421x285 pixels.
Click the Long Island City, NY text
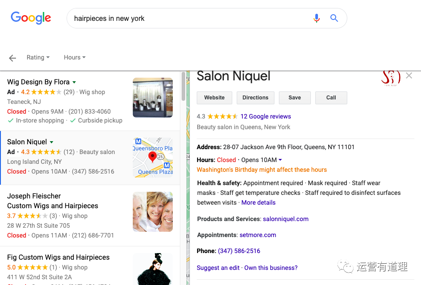click(34, 162)
